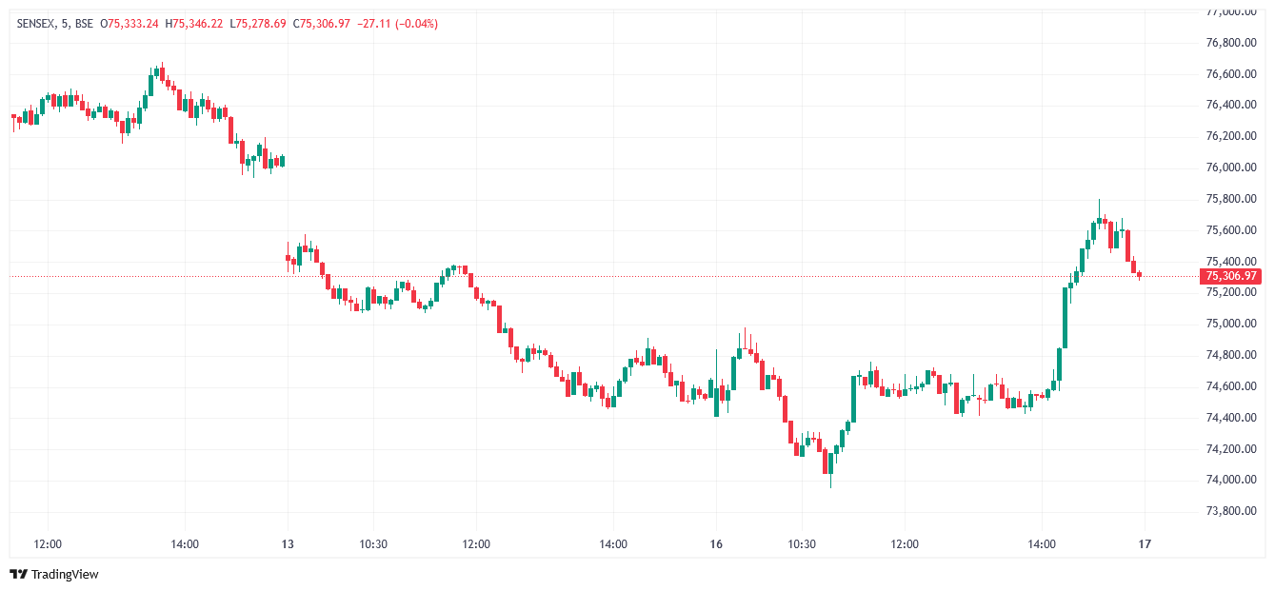Click the close value in the legend

[x=322, y=23]
